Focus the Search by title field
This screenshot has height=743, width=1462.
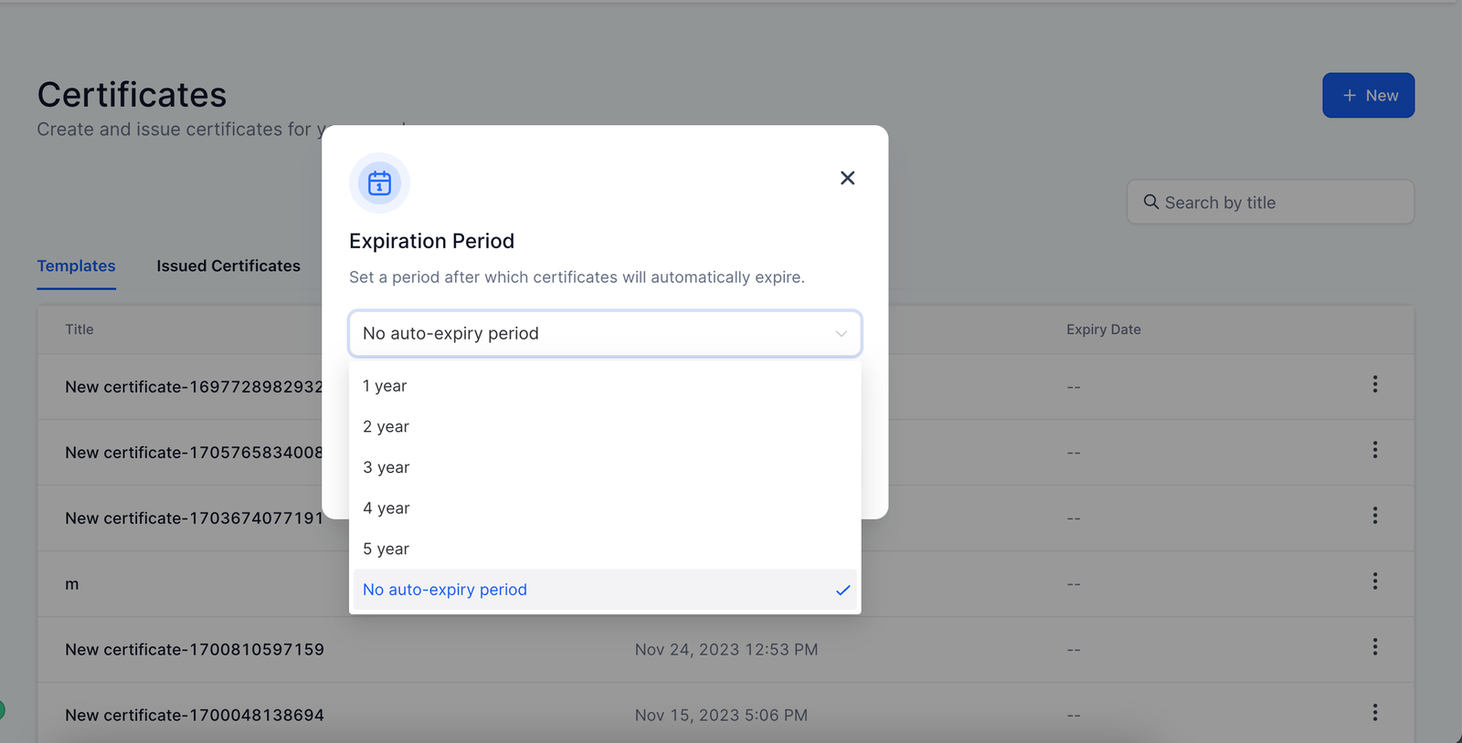point(1279,203)
